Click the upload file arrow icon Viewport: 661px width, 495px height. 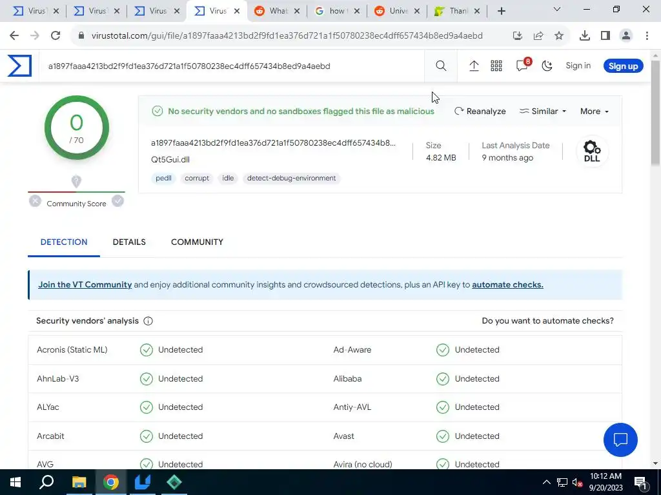tap(474, 66)
